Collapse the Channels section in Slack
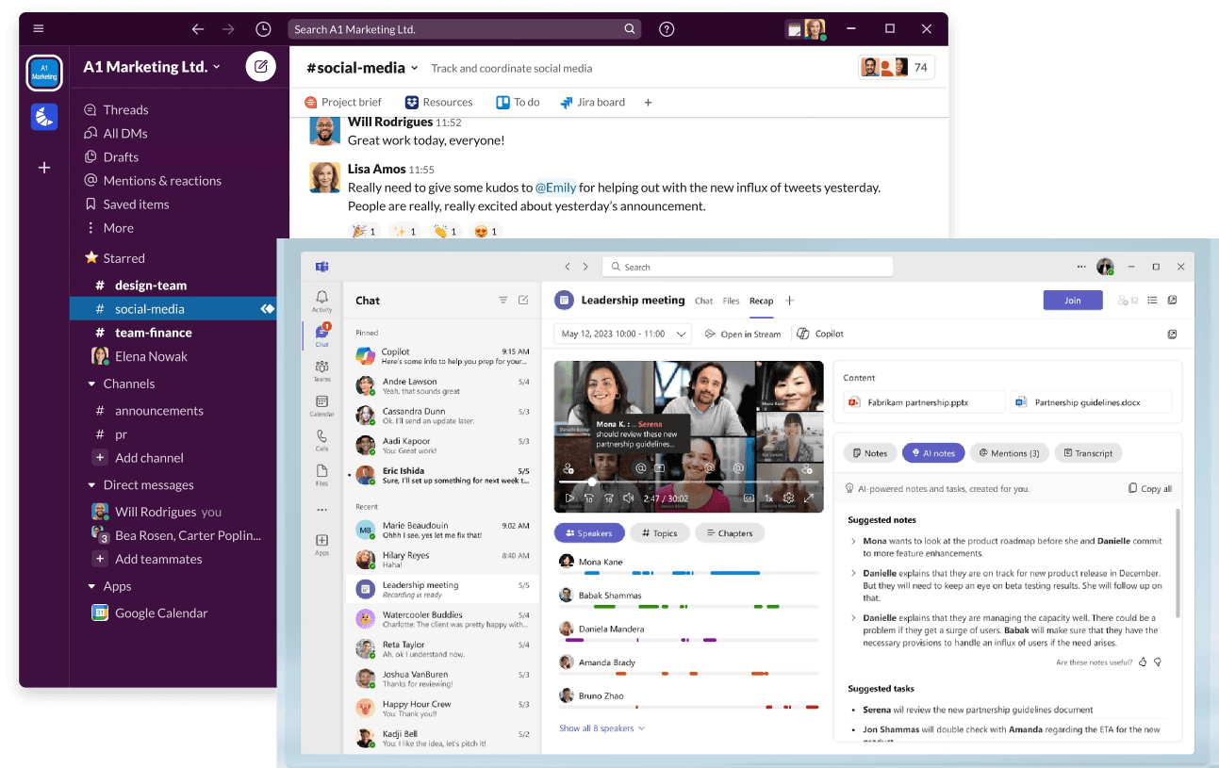1219x768 pixels. (x=91, y=384)
